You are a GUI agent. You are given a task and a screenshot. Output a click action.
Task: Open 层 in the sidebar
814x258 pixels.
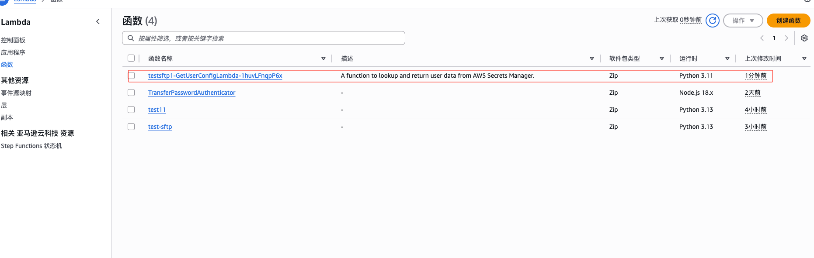pos(4,105)
